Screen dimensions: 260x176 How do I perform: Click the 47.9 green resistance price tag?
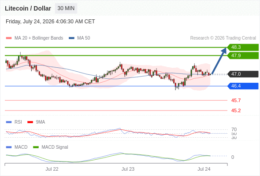[x=243, y=55]
